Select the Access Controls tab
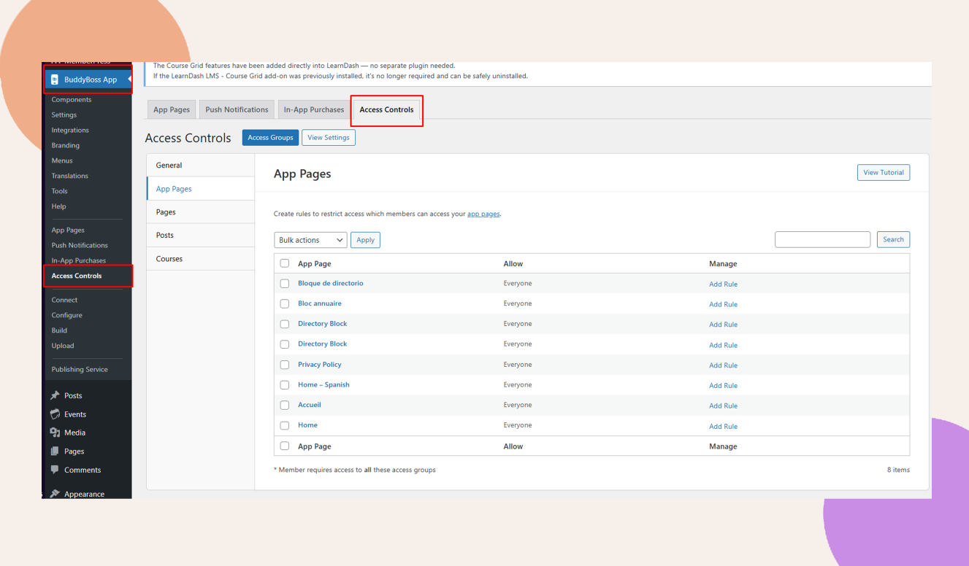 pos(386,109)
